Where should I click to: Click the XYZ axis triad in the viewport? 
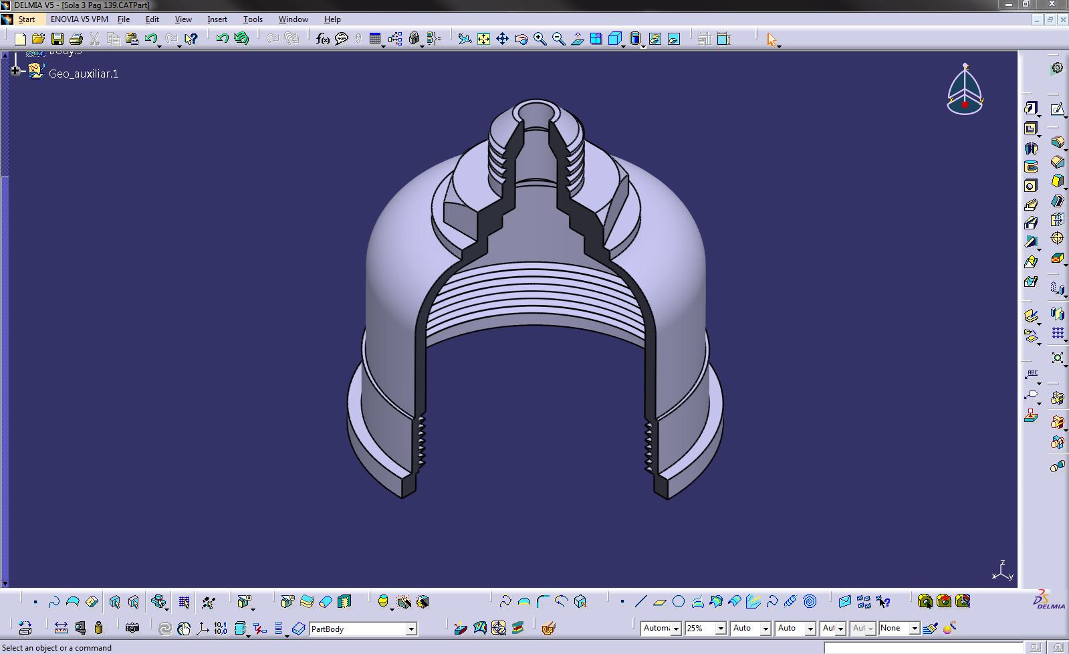pyautogui.click(x=1002, y=571)
